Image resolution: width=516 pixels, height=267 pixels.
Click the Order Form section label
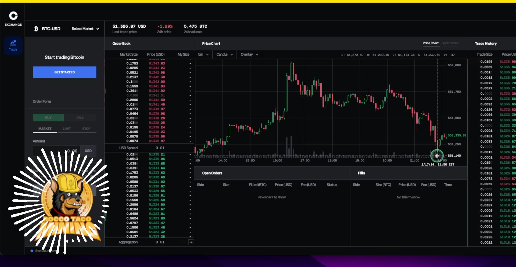(x=42, y=102)
